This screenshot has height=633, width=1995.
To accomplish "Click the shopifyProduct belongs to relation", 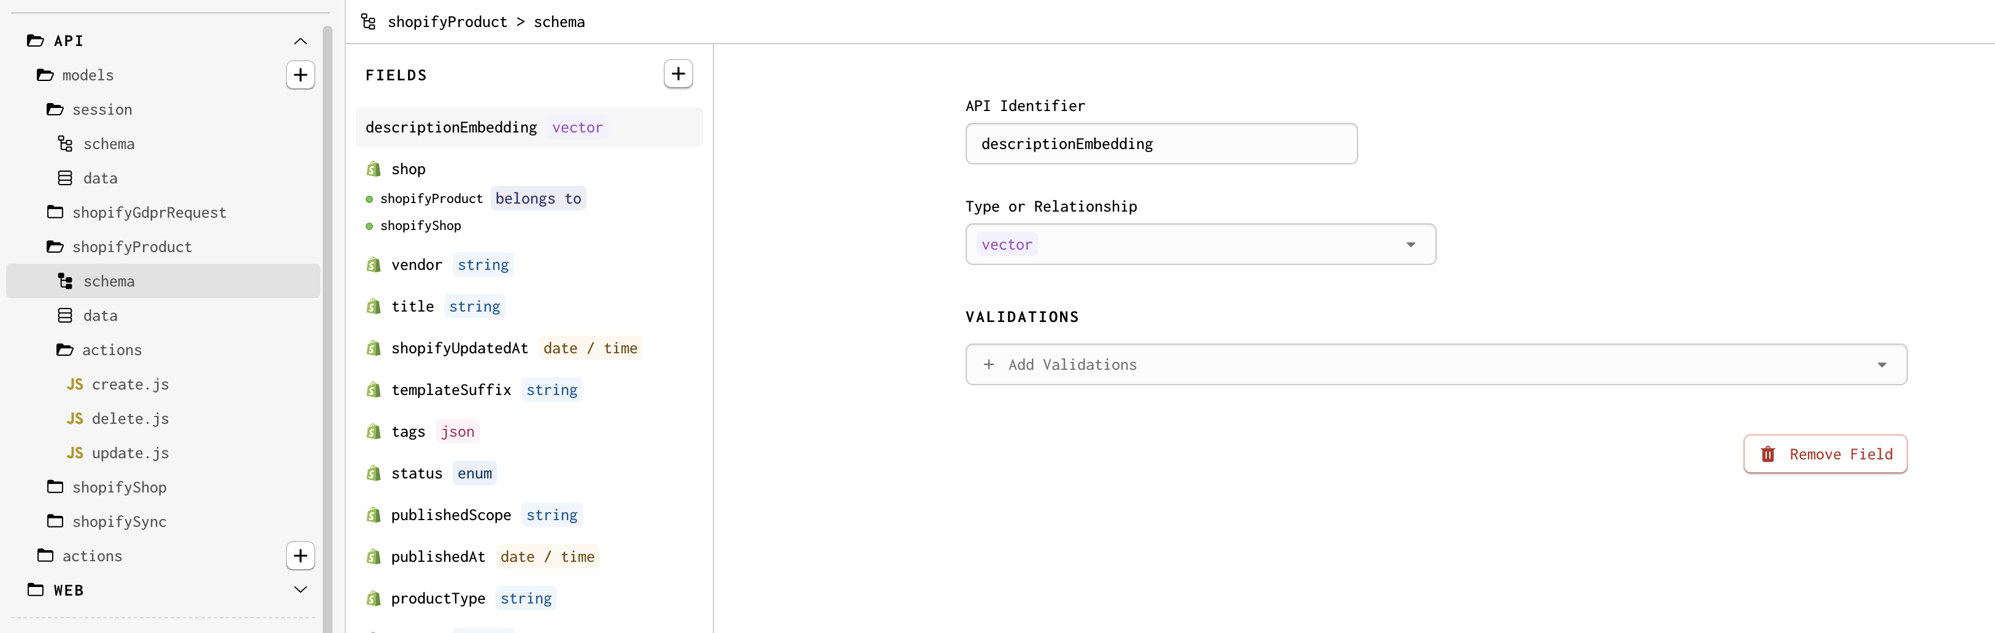I will (x=475, y=198).
